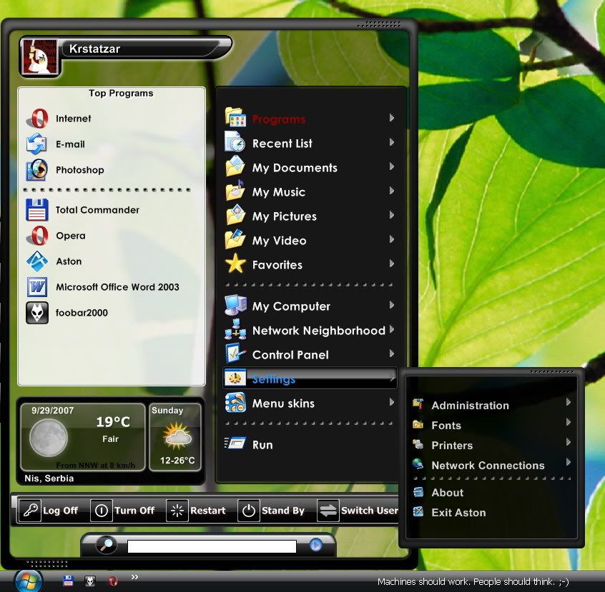
Task: Click the My Computer monitor icon
Action: click(x=235, y=305)
